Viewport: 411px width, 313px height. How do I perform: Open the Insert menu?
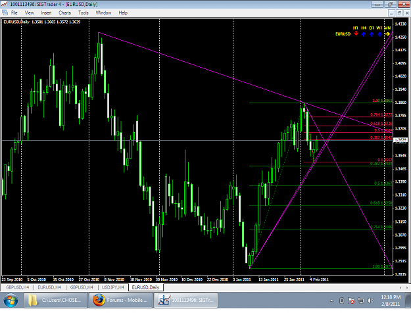click(46, 12)
